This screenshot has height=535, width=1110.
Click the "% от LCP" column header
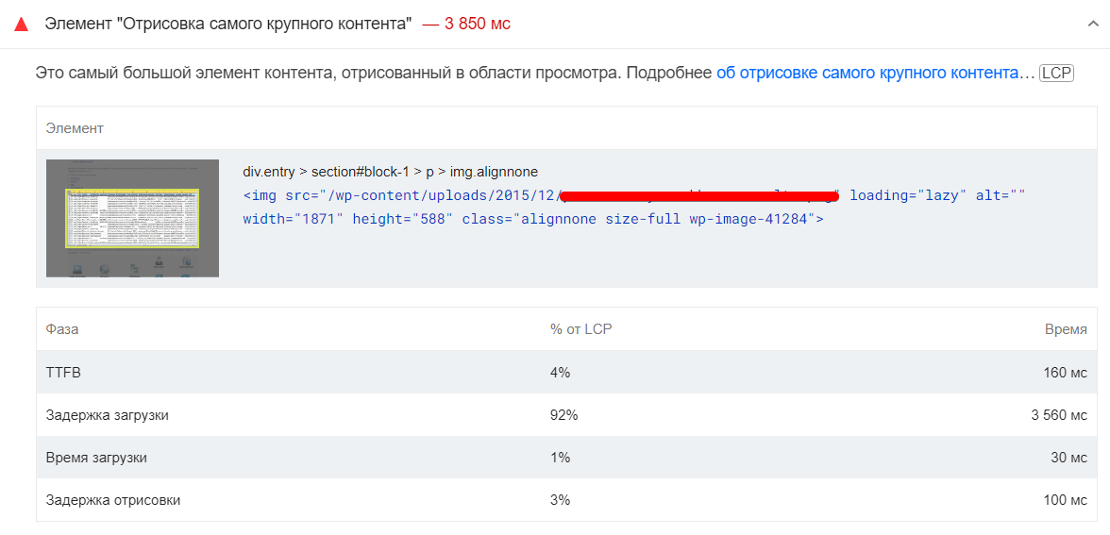point(580,329)
